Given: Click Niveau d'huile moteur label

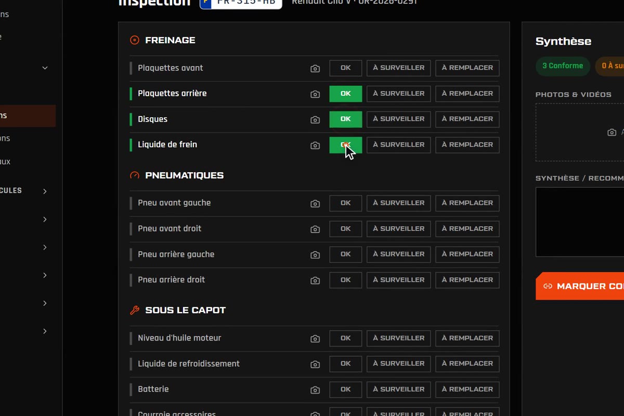Looking at the screenshot, I should coord(179,338).
